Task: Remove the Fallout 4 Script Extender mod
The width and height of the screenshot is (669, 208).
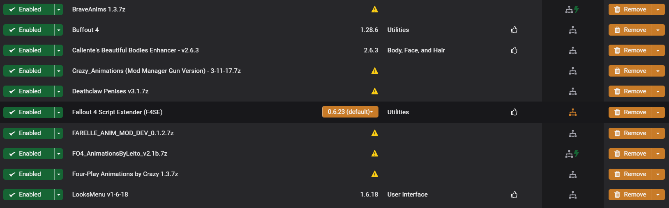Action: [x=630, y=112]
